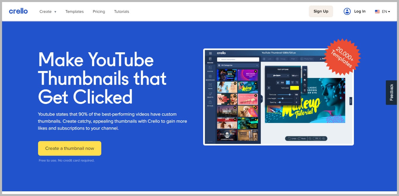
Task: Select the Texts sidebar icon
Action: (x=210, y=85)
